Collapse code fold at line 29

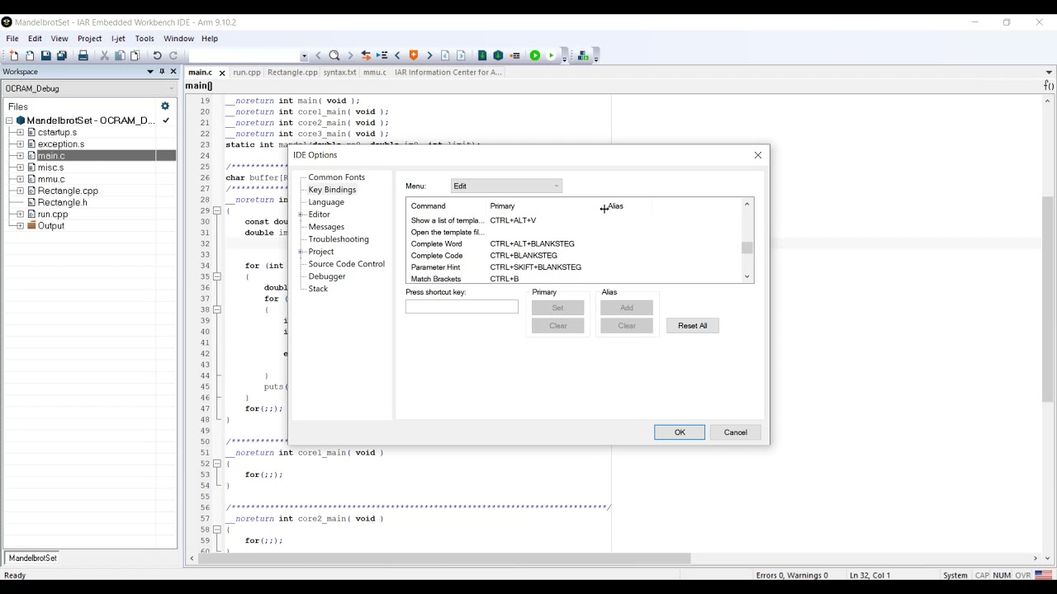[217, 210]
